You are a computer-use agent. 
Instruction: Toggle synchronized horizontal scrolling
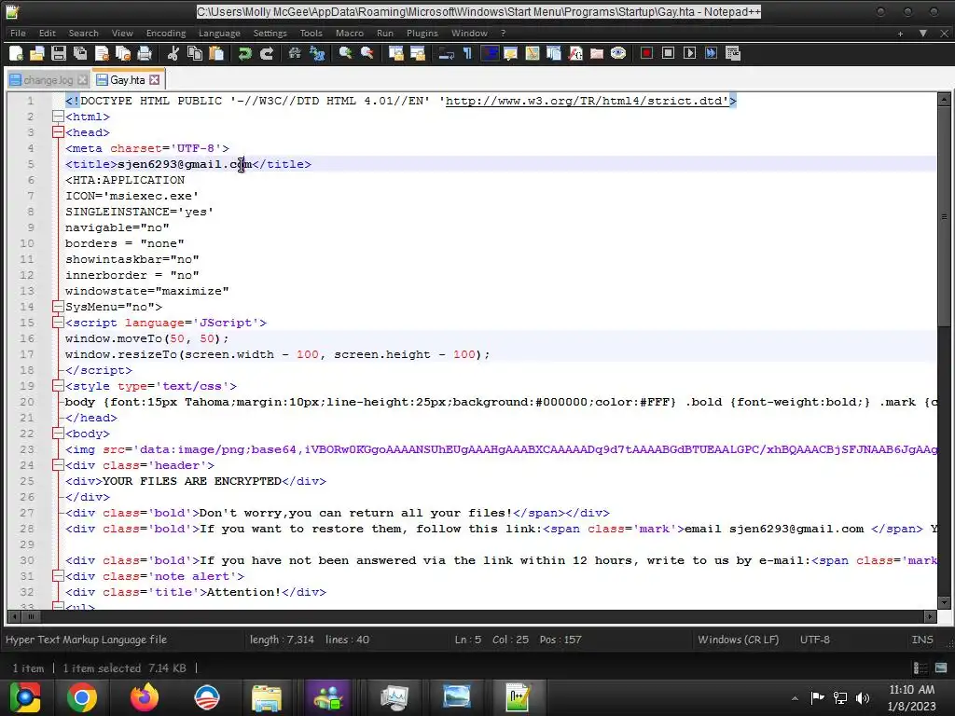417,53
